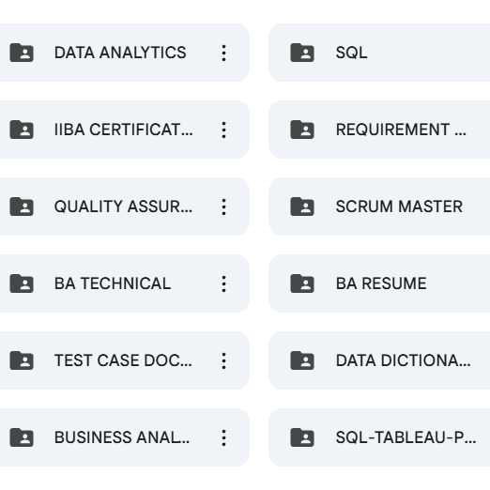This screenshot has height=490, width=490.
Task: Open more options for IIBA CERTIFICAT... folder
Action: [x=223, y=130]
